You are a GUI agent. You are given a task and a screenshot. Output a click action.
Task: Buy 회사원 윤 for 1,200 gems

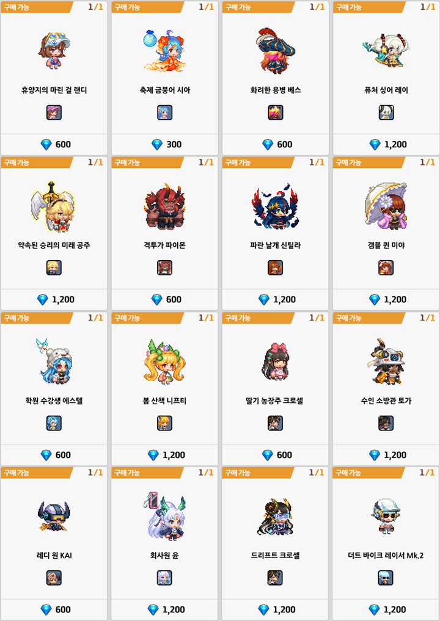tap(164, 609)
